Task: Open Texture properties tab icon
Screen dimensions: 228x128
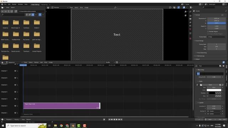Action: click(190, 38)
